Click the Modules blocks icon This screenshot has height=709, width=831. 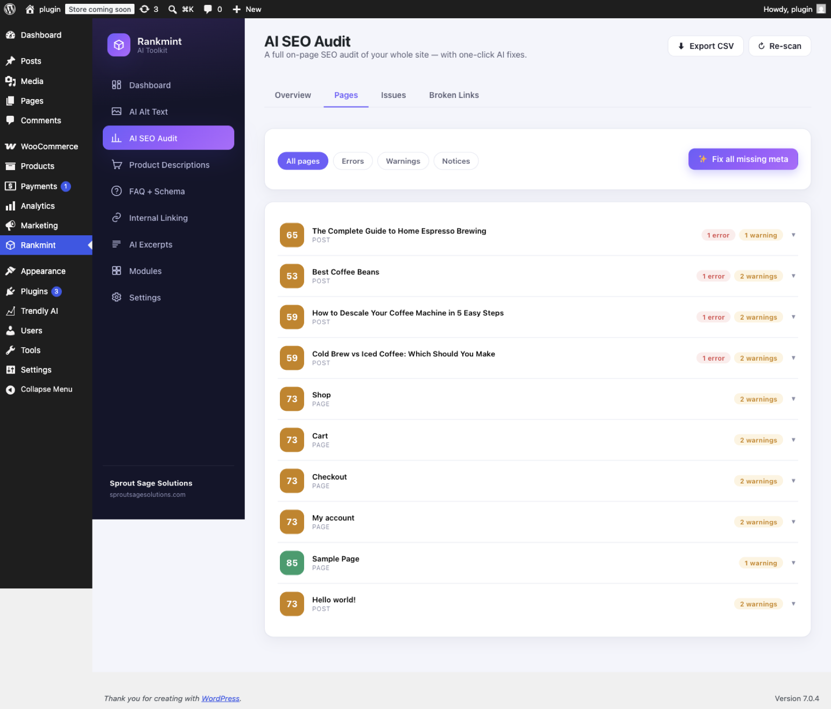(116, 271)
